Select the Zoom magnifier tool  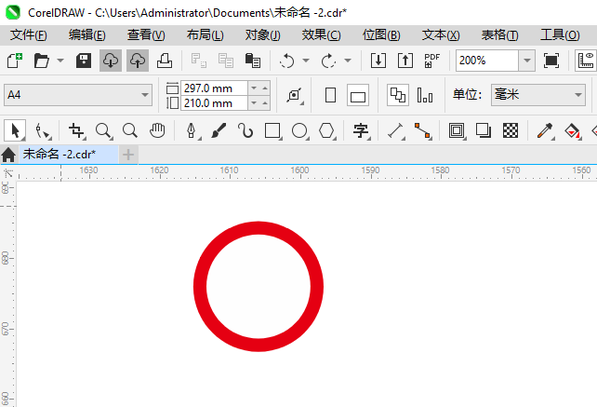coord(103,130)
